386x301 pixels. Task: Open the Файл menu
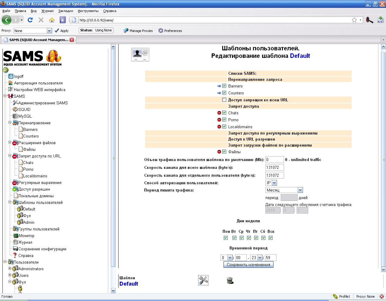(6, 11)
